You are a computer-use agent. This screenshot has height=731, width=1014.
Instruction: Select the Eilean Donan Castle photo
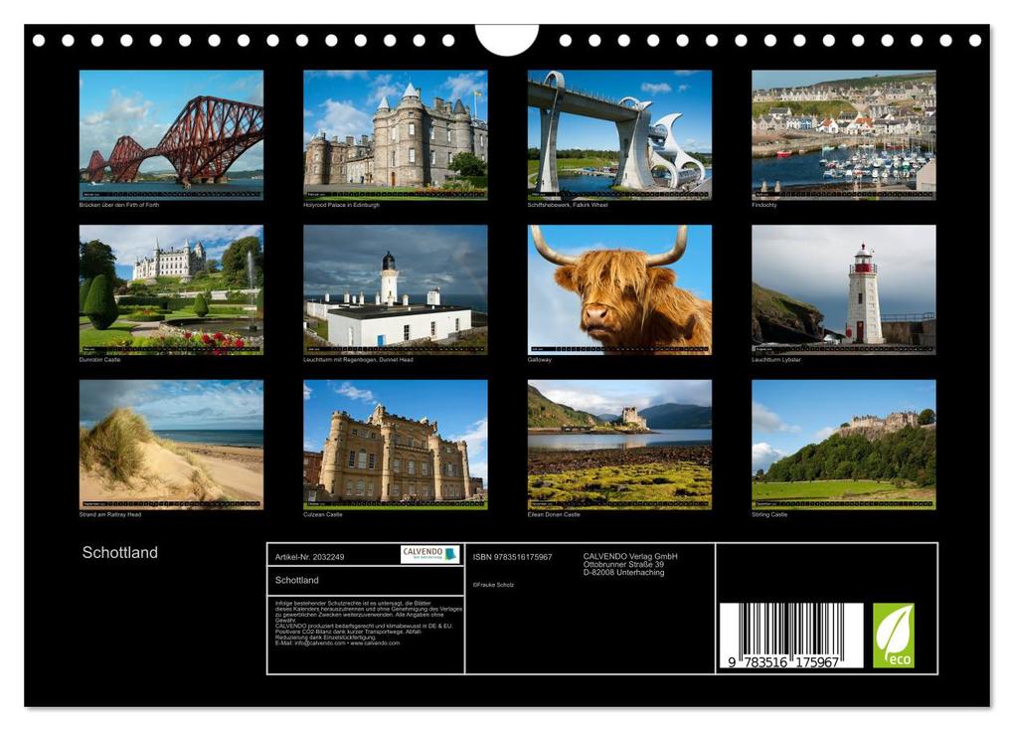tap(613, 448)
